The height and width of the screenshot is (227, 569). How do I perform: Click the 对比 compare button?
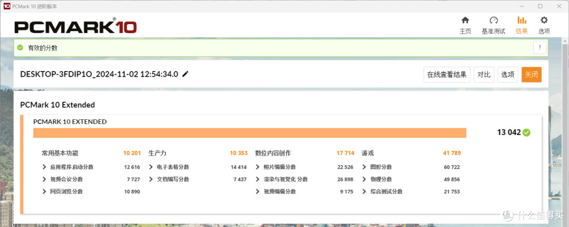tap(484, 75)
